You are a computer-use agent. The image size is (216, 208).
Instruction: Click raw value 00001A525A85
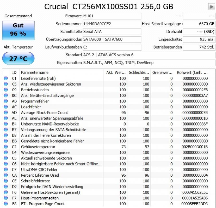195,198
